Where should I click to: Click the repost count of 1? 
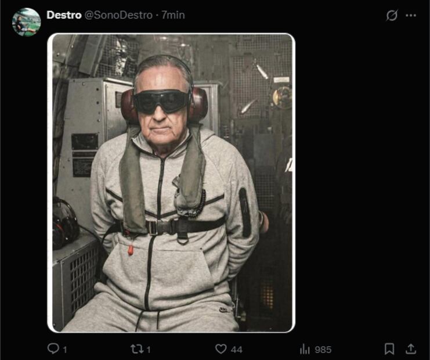pos(149,349)
